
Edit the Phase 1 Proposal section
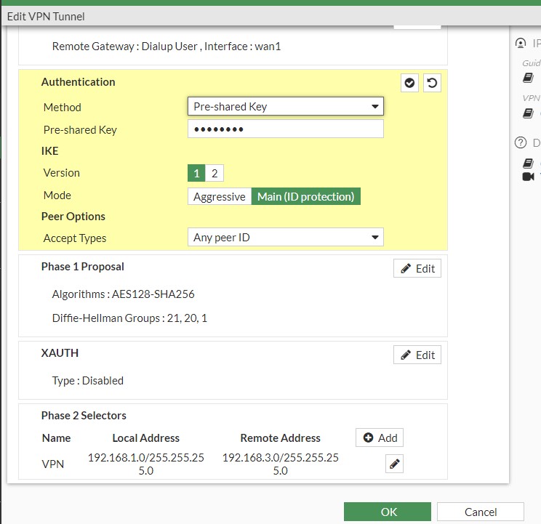pos(417,268)
